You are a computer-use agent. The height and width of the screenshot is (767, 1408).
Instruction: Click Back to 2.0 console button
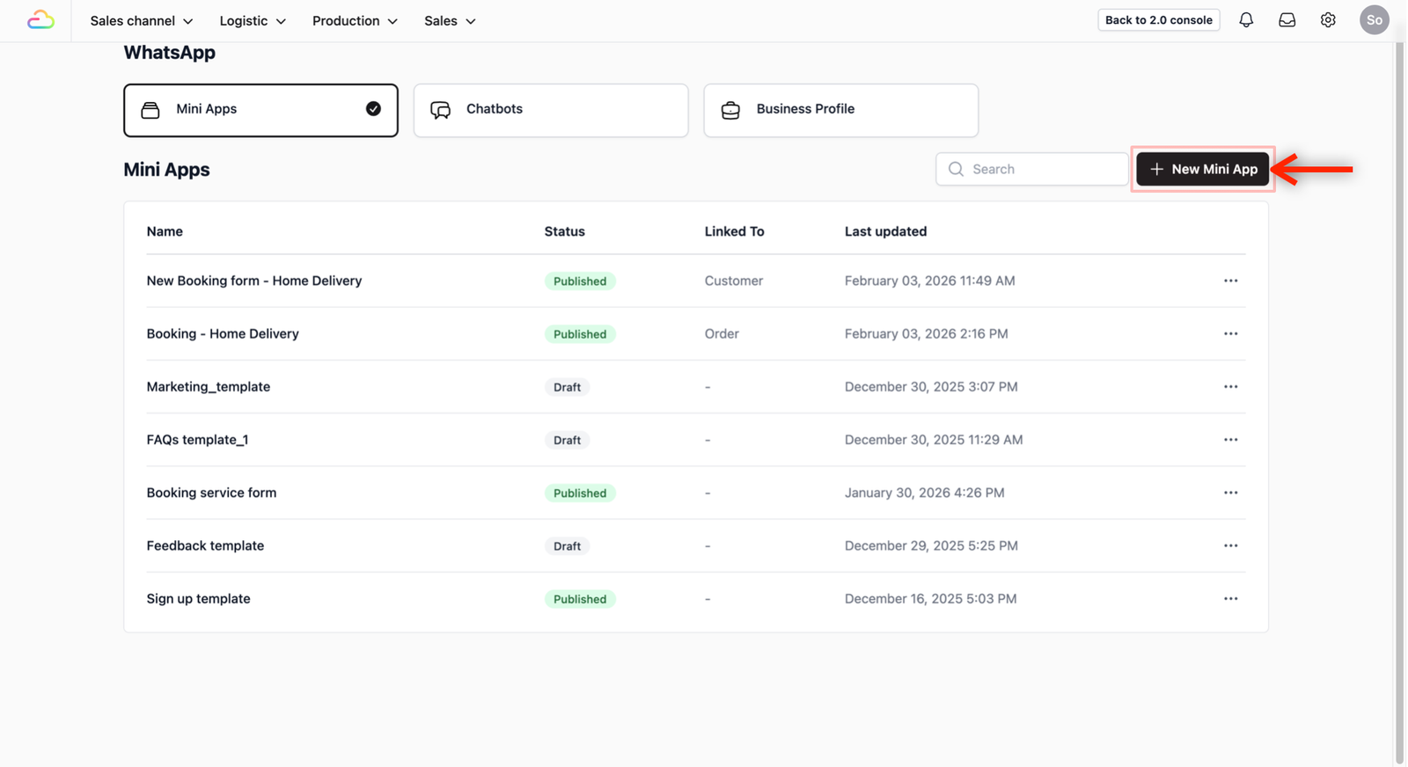(1158, 20)
